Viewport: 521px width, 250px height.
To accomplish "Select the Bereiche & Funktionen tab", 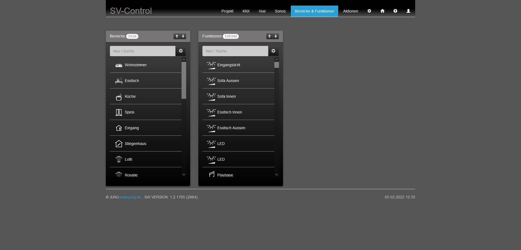I will tap(314, 11).
